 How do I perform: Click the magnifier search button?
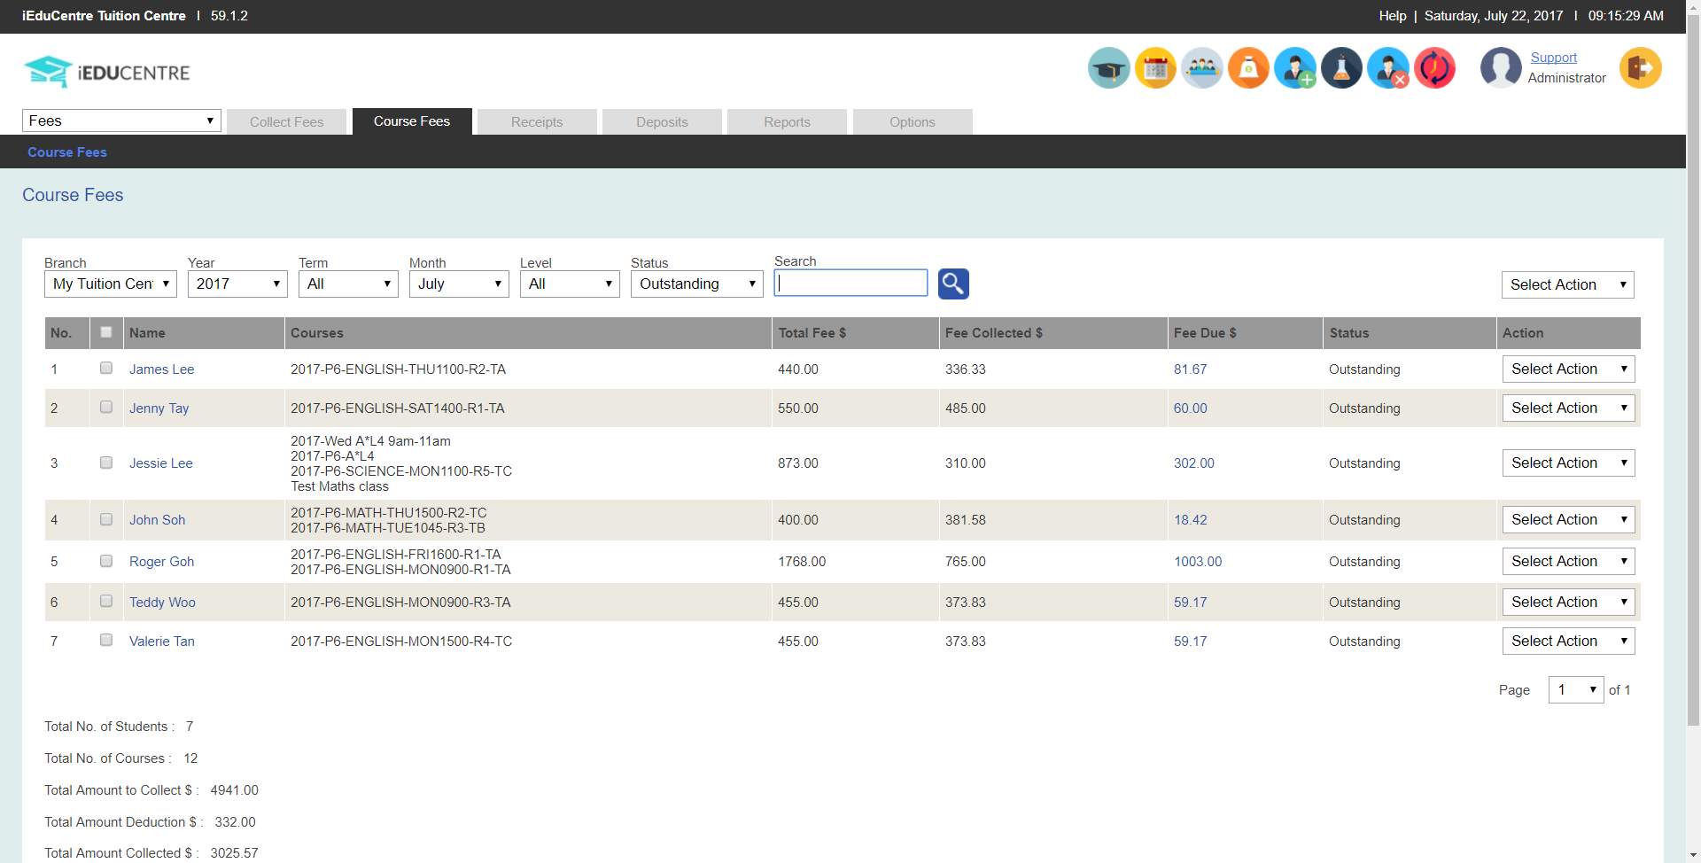[953, 284]
